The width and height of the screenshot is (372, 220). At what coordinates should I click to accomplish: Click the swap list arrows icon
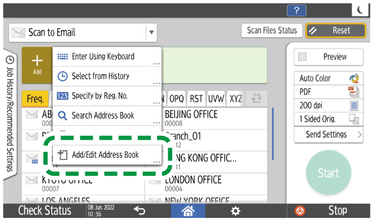[255, 98]
